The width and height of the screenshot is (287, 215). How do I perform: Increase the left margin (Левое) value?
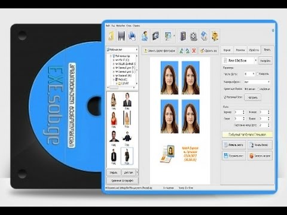(x=243, y=118)
